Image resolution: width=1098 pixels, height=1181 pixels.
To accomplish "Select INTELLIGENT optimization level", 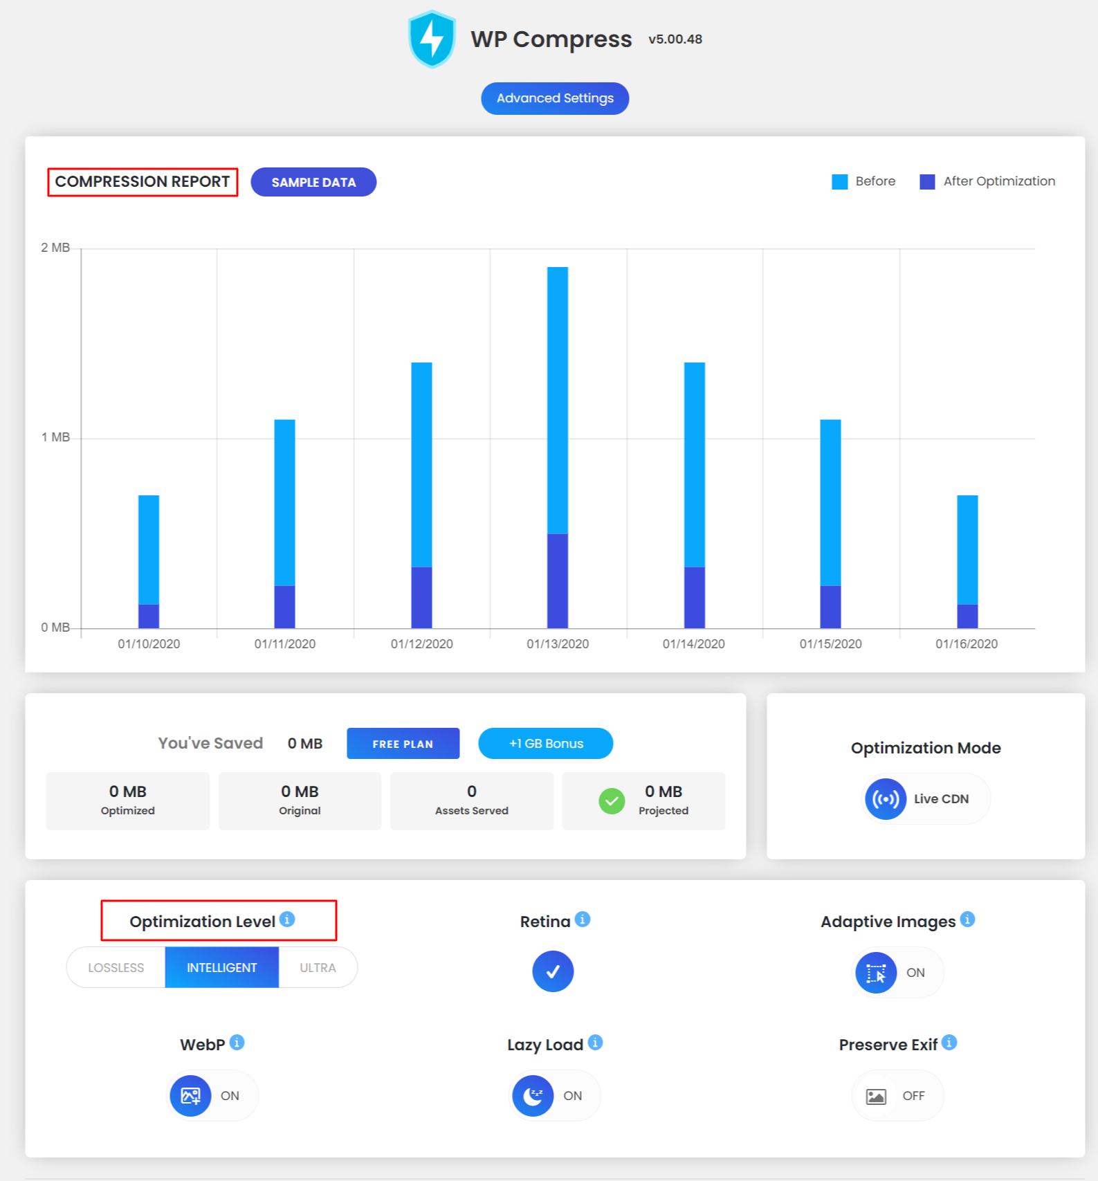I will pos(221,967).
